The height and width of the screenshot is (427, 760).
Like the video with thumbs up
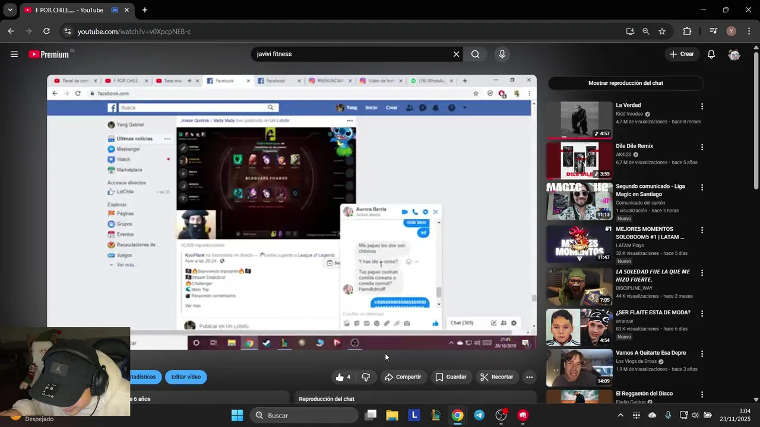343,377
